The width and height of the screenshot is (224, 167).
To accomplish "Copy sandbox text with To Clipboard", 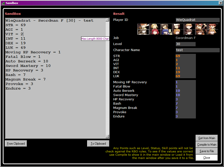I will coord(98,144).
